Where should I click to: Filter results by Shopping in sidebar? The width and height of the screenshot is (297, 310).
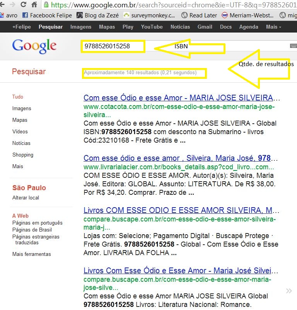pos(23,155)
